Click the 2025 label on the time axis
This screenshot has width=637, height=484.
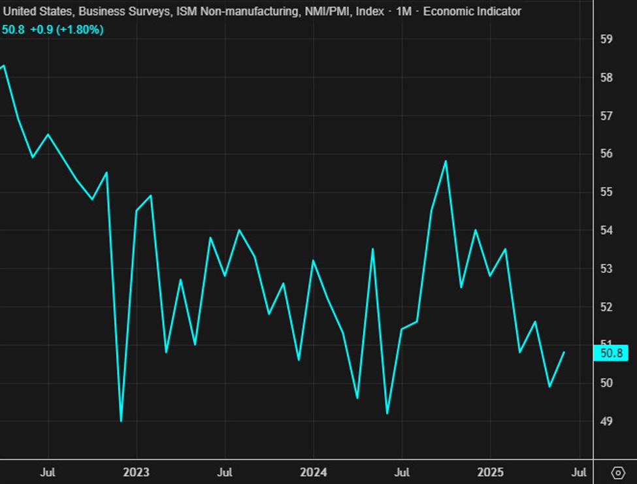492,471
